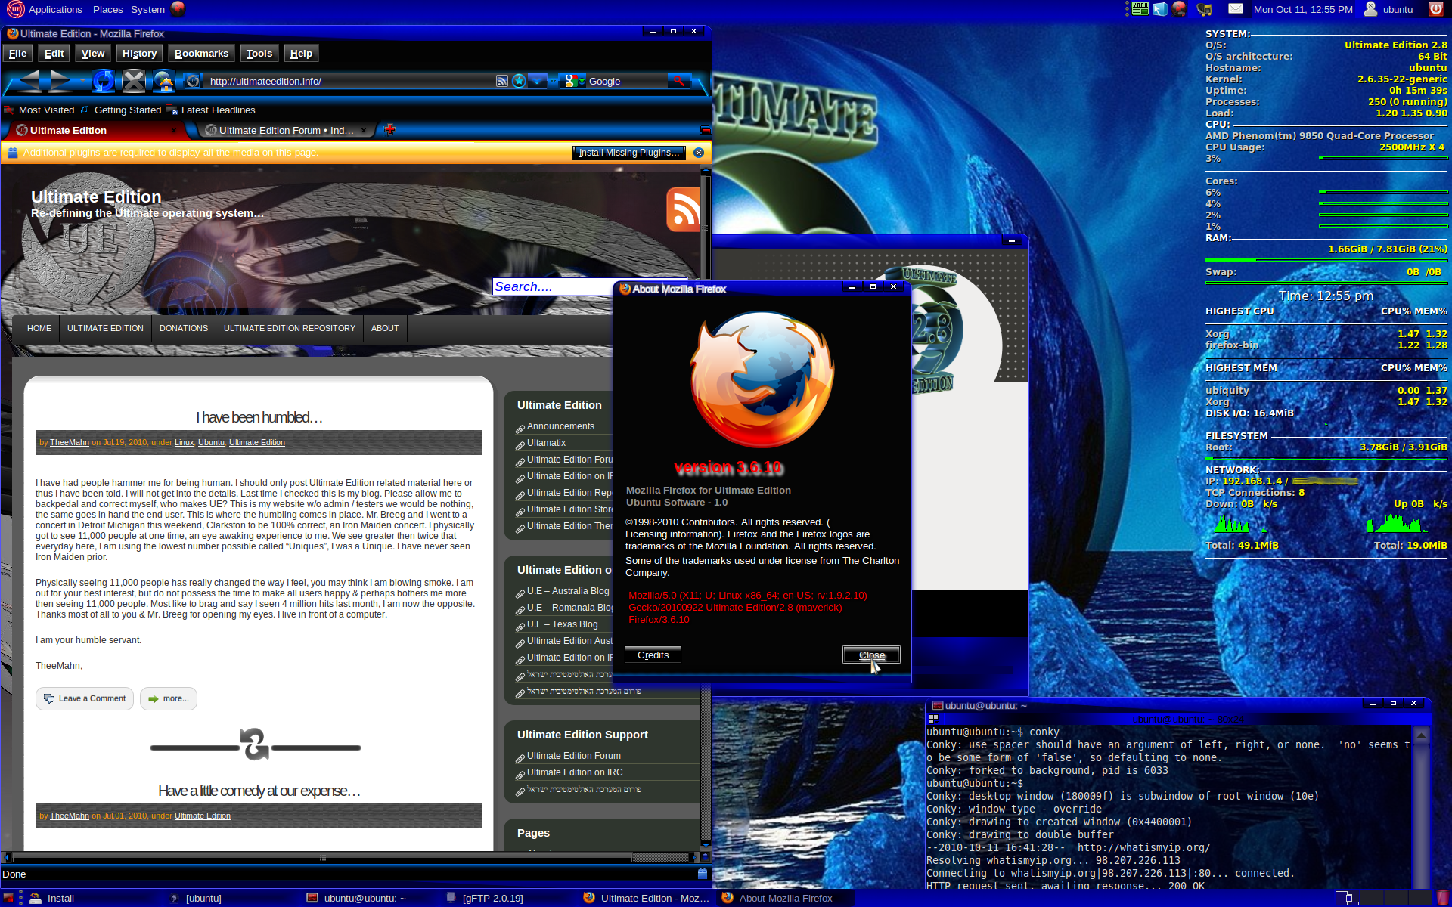The height and width of the screenshot is (907, 1452).
Task: Open the mail envelope icon in the top panel
Action: click(x=1235, y=9)
